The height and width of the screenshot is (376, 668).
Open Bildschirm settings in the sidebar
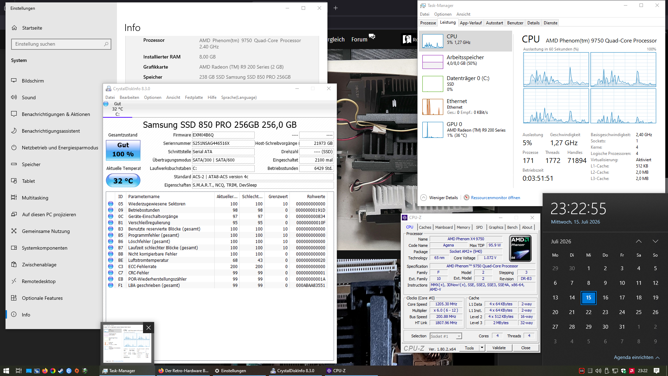coord(33,81)
